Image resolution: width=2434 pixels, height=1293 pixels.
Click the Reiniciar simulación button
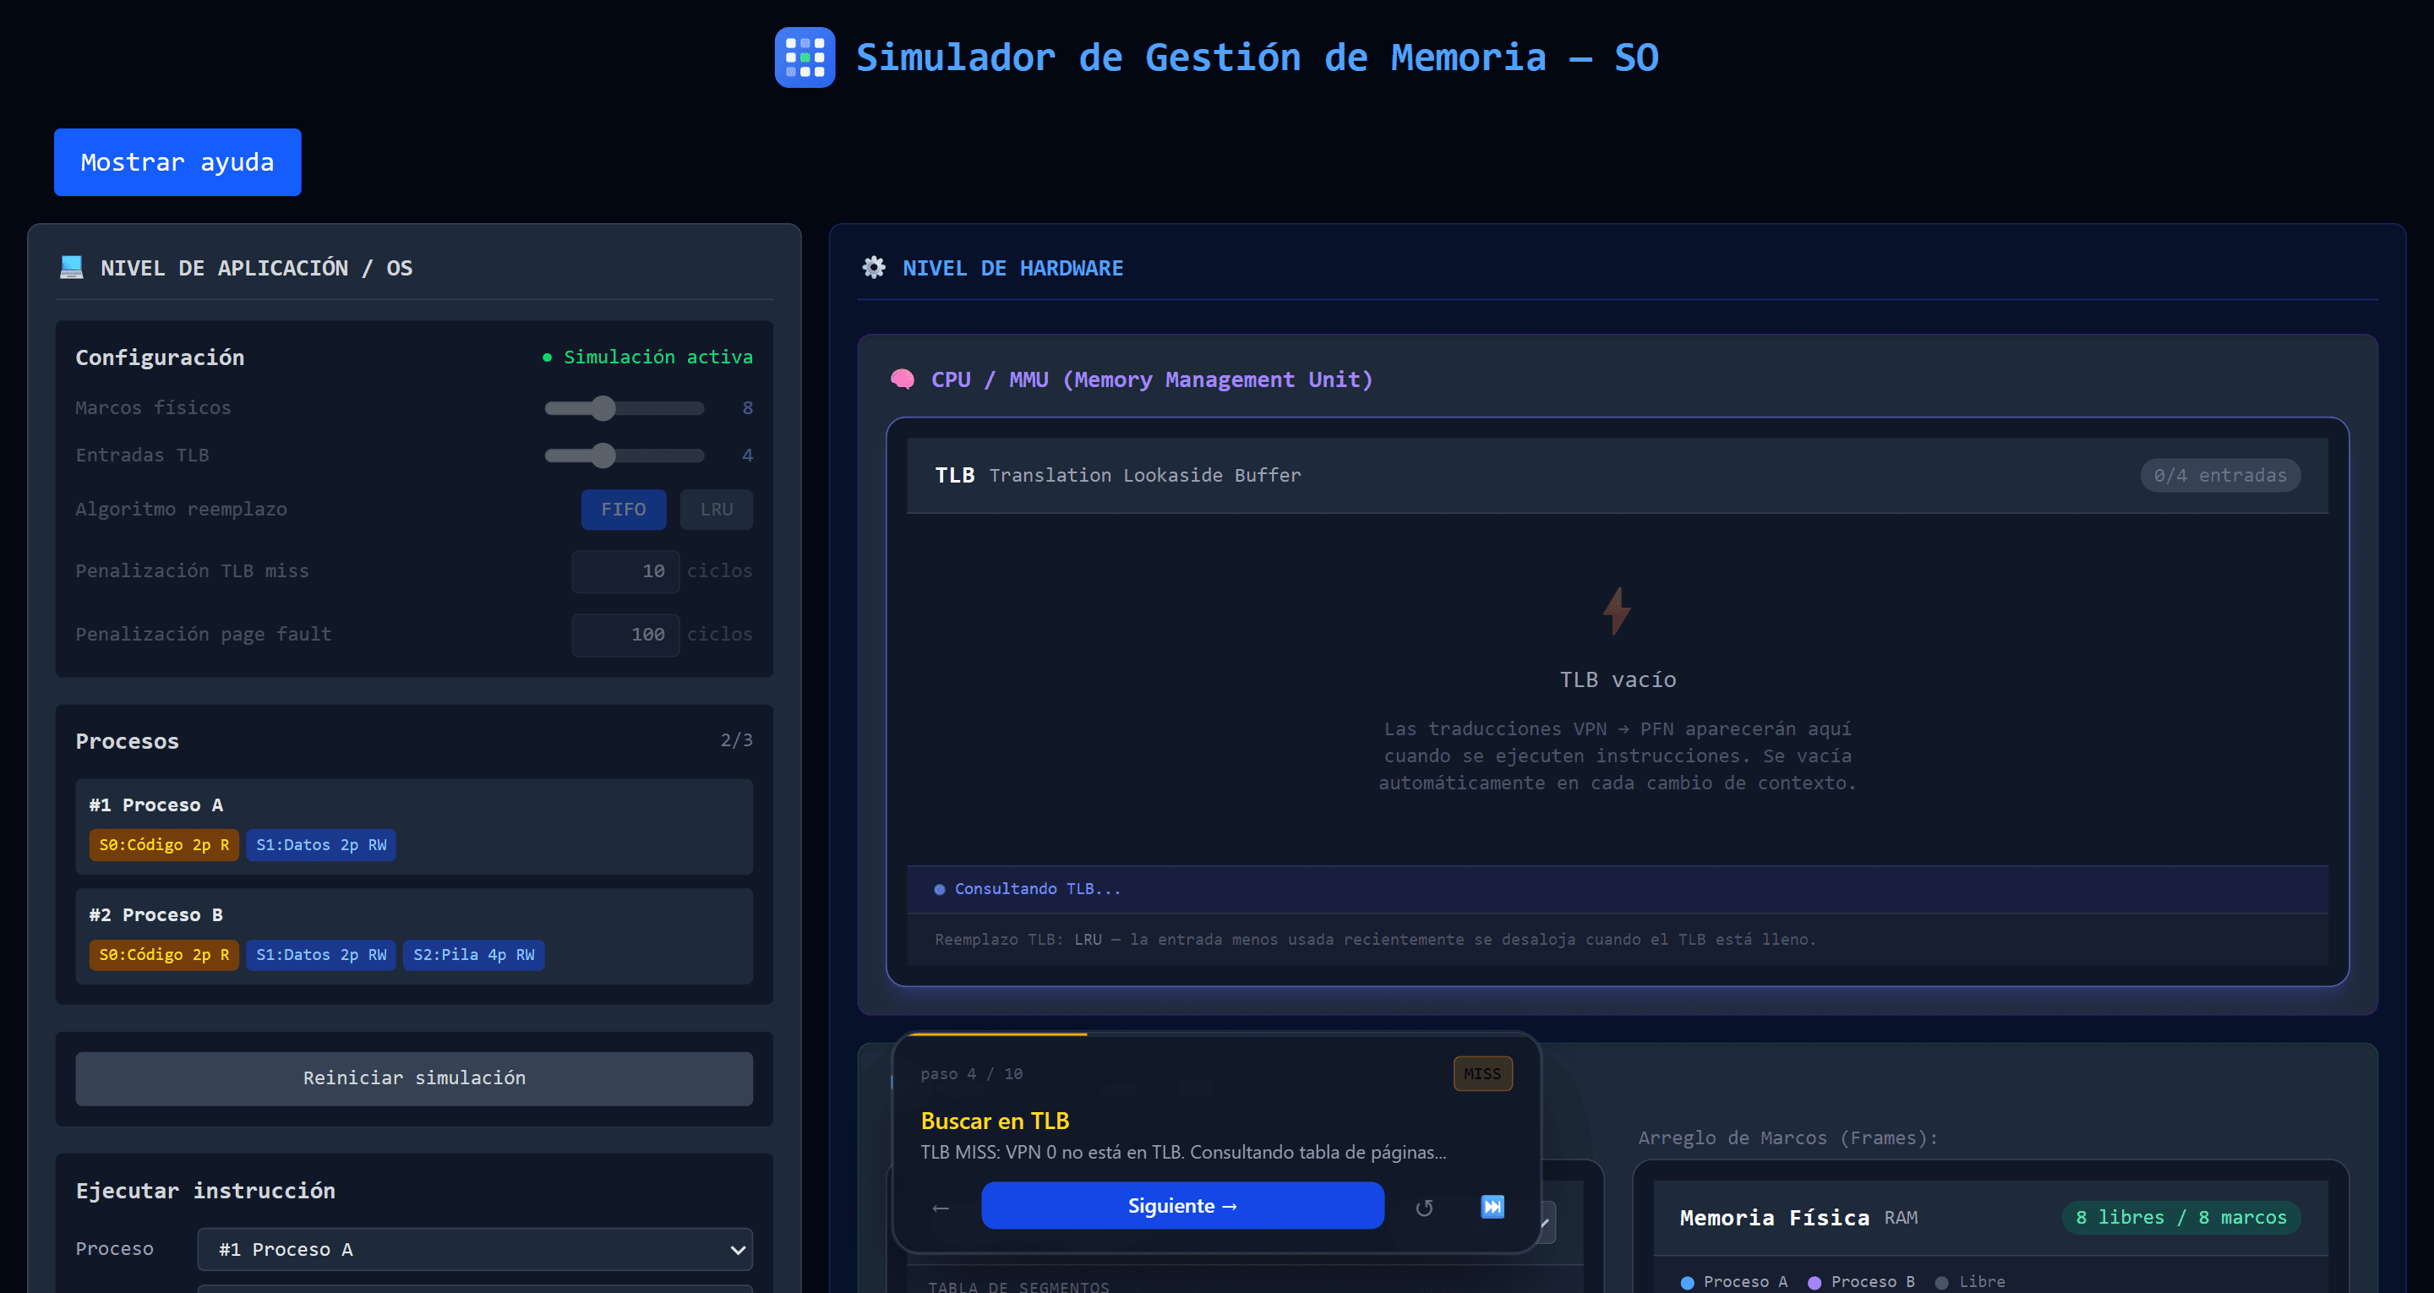point(414,1078)
